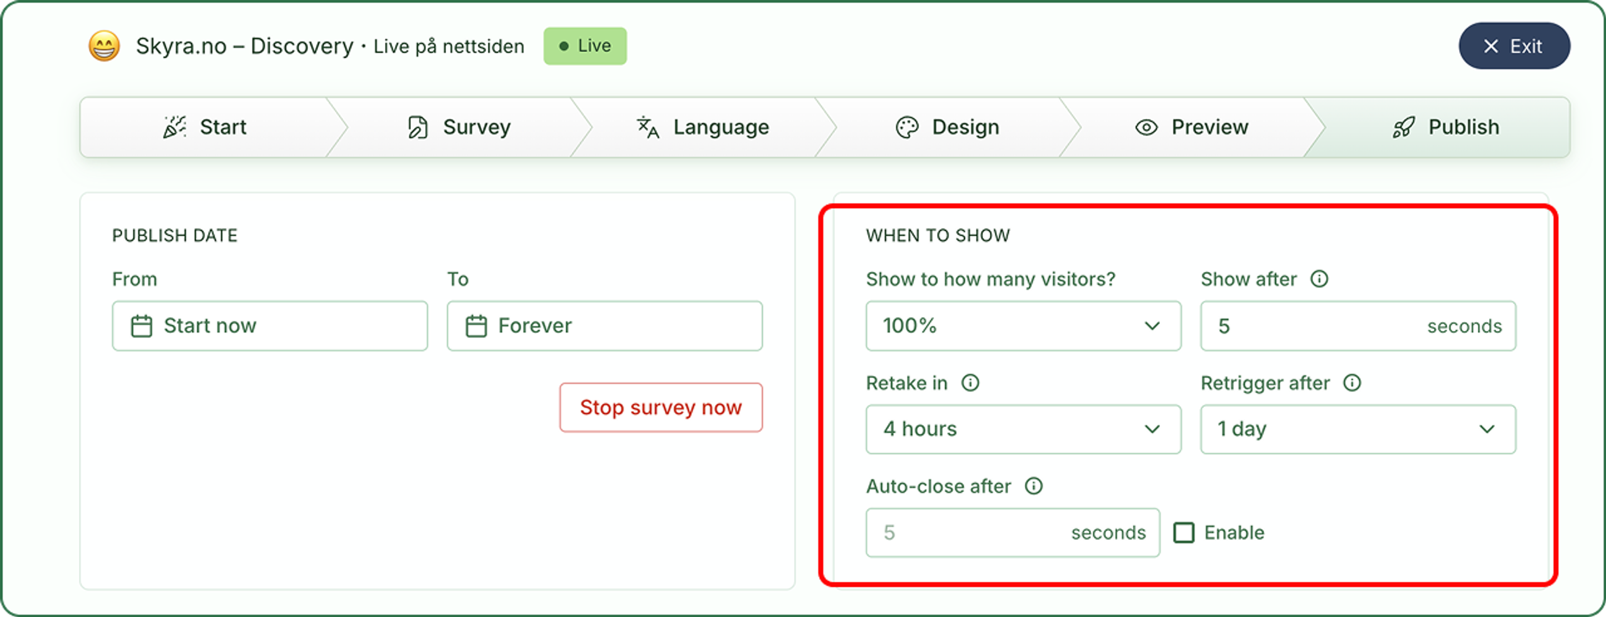
Task: Open the Retrigger after 1 day dropdown
Action: point(1358,429)
